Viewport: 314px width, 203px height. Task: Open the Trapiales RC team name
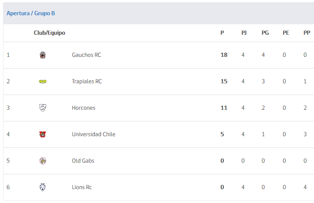point(87,81)
